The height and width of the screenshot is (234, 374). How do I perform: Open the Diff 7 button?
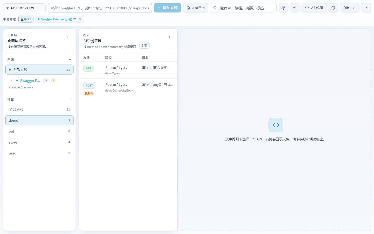(x=350, y=8)
